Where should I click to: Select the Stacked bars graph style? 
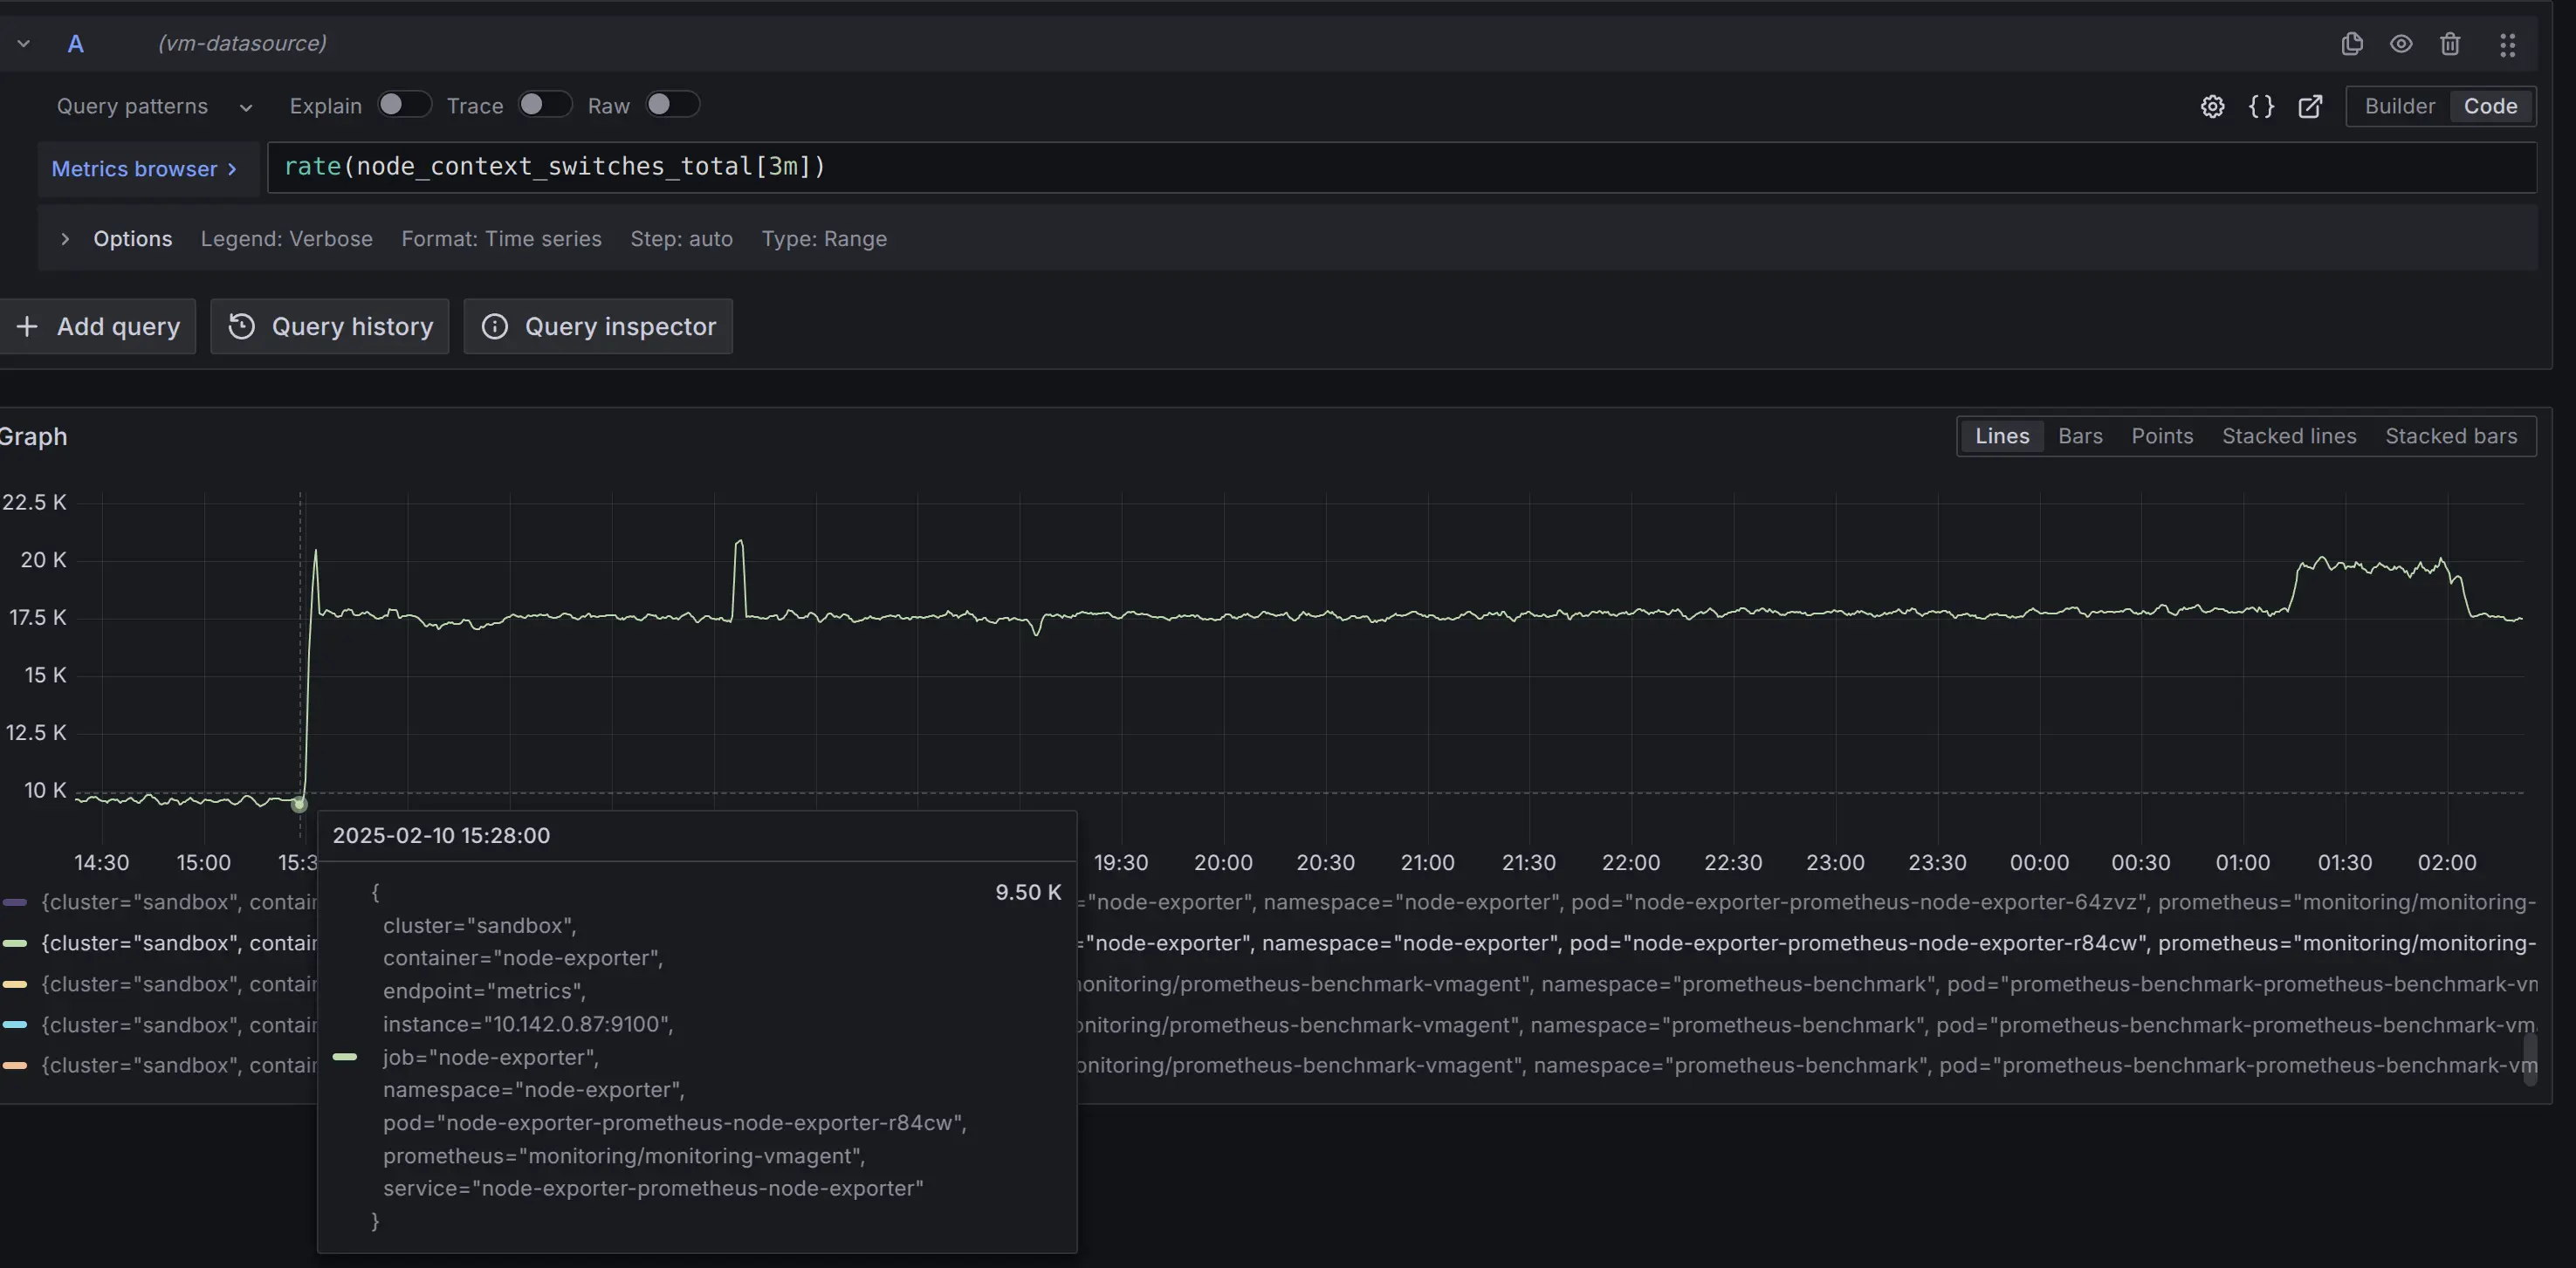2450,436
